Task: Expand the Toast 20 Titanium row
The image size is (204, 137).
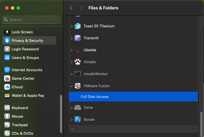Action: tap(72, 26)
